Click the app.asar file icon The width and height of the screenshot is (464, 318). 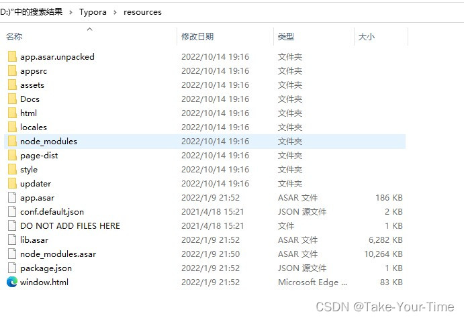(12, 197)
